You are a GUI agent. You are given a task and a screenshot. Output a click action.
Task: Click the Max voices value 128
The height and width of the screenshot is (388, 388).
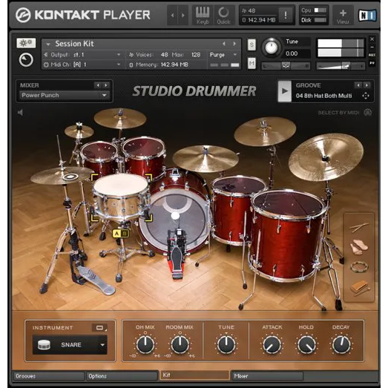click(196, 55)
